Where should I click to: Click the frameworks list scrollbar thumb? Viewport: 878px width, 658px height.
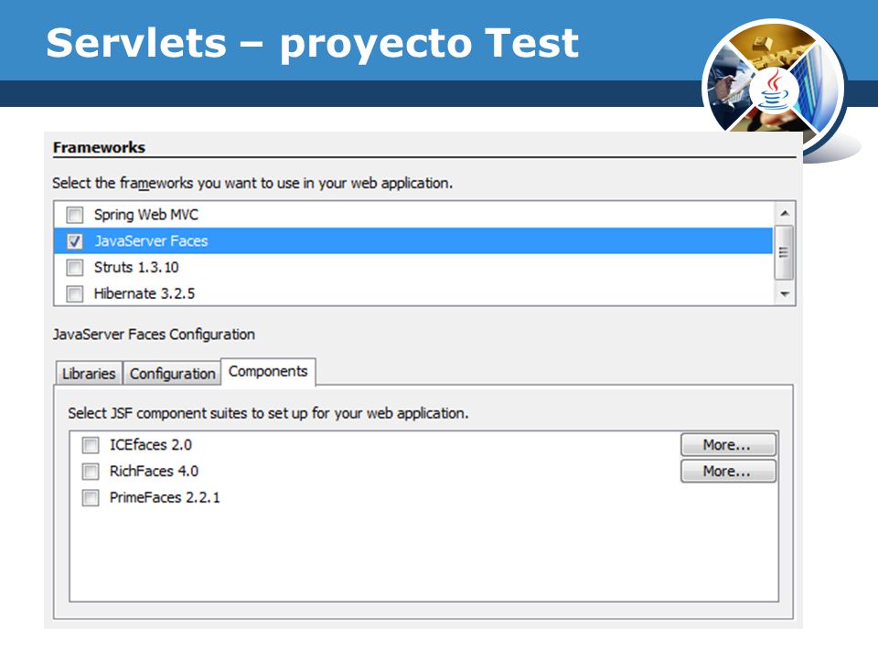click(x=784, y=252)
